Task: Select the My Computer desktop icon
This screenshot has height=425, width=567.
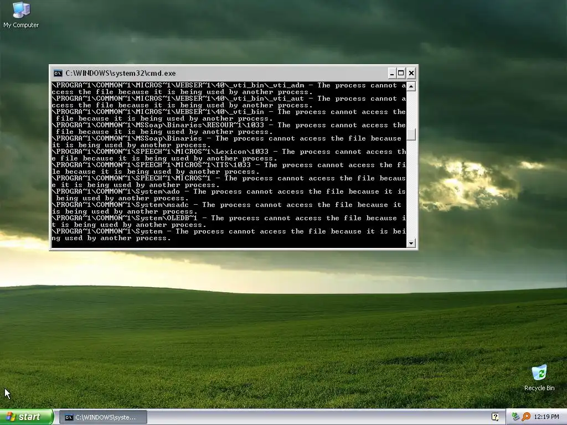Action: coord(21,14)
